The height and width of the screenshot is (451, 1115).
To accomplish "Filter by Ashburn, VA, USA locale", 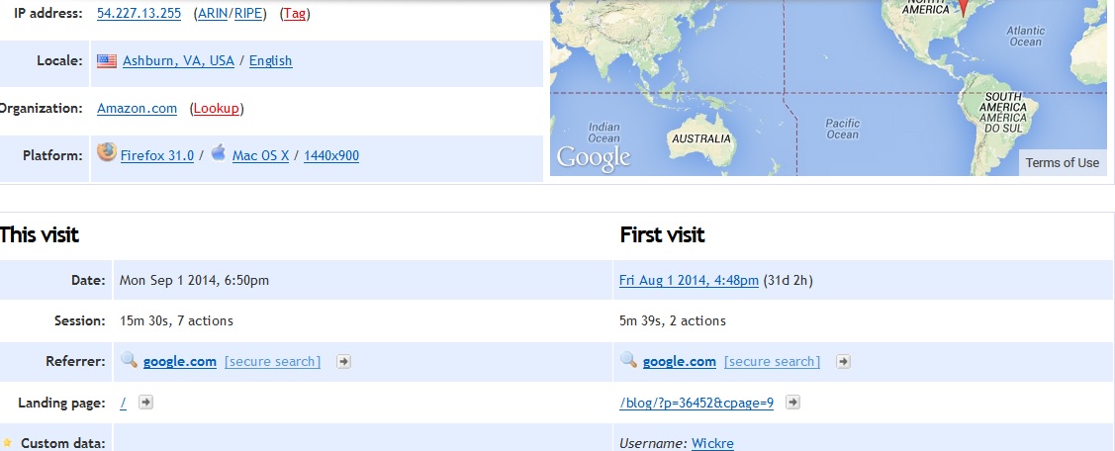I will click(178, 61).
